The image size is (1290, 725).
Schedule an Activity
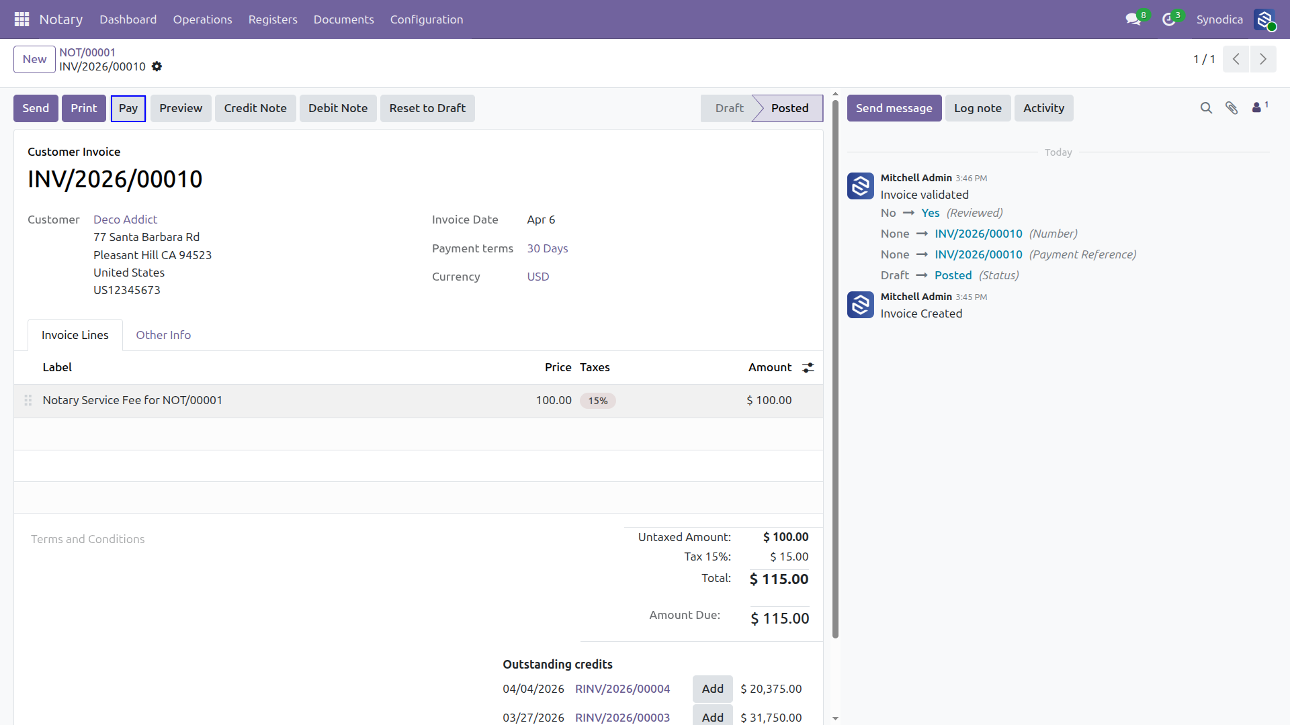coord(1043,108)
